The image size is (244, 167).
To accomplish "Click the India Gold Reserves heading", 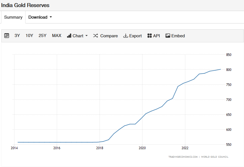I will point(25,5).
